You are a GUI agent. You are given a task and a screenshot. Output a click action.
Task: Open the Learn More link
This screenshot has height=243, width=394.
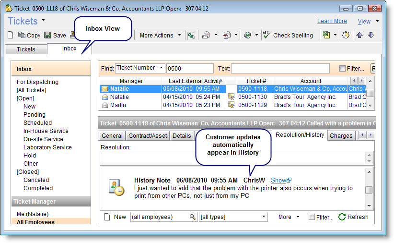[332, 21]
